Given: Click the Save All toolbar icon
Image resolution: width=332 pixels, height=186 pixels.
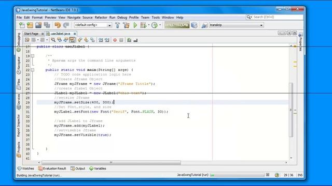Looking at the screenshot, I should pyautogui.click(x=47, y=25).
